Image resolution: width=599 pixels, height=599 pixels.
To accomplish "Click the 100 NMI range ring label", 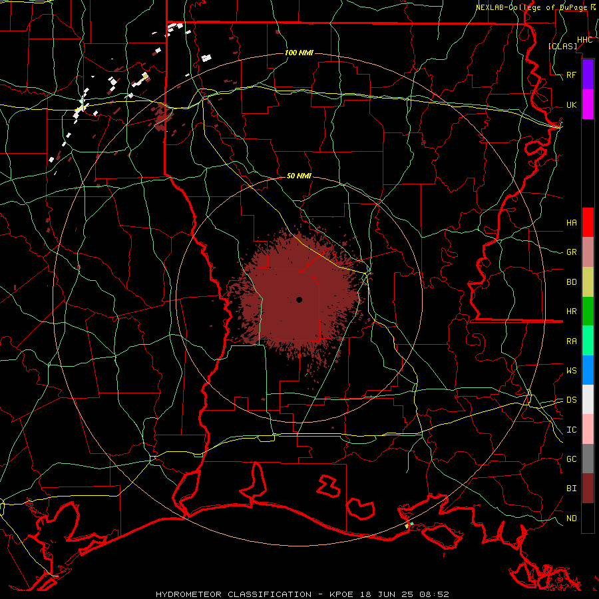I will click(299, 53).
